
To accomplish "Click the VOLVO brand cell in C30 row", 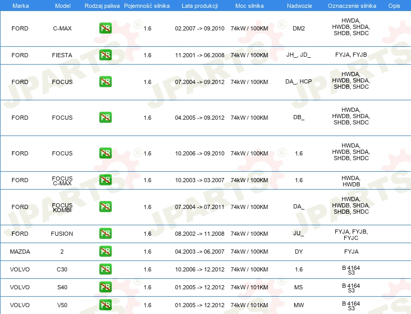I will (x=20, y=269).
